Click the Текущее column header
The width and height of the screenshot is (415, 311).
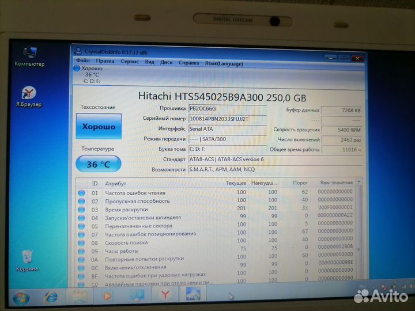[x=236, y=183]
